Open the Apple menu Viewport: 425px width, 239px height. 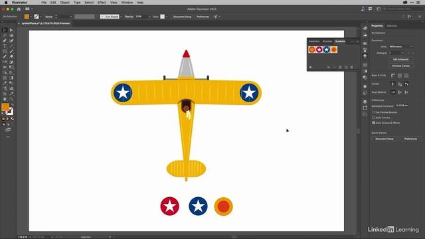coord(6,3)
